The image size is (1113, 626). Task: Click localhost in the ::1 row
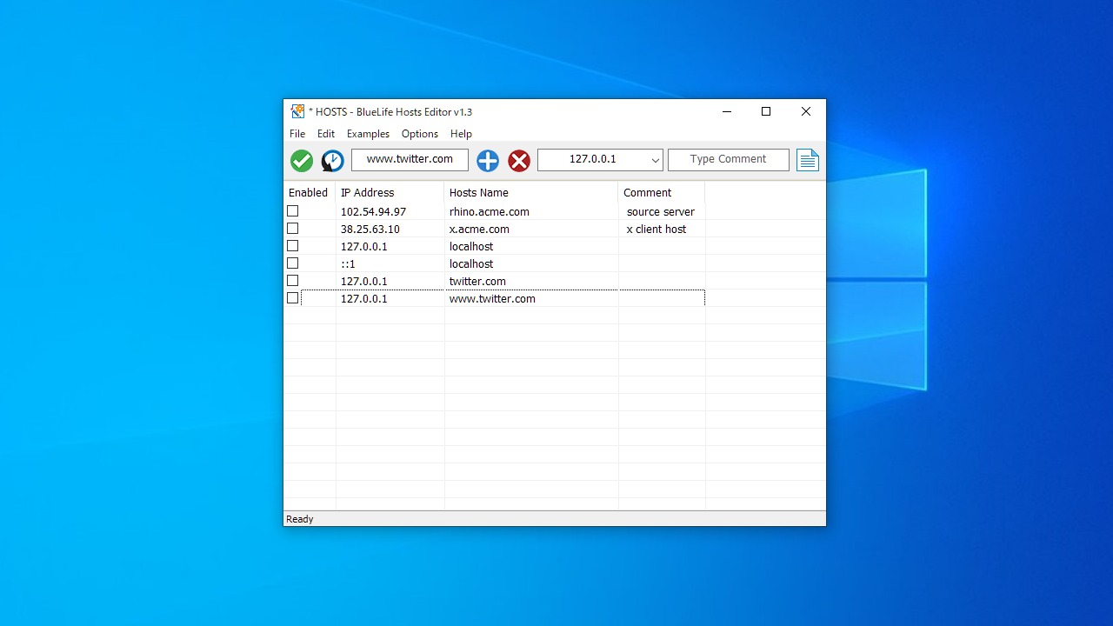(x=471, y=263)
